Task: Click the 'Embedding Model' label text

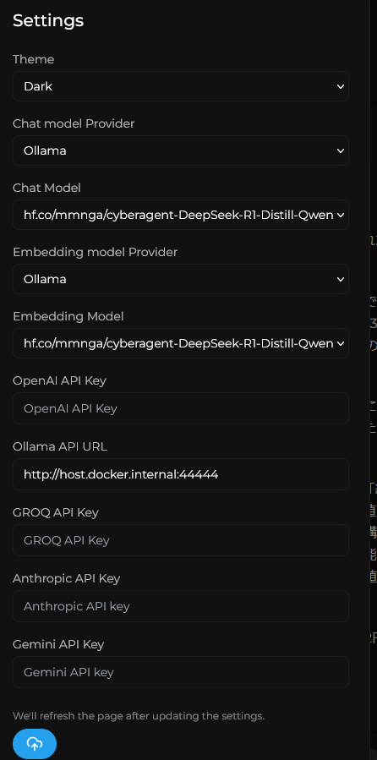Action: click(68, 316)
